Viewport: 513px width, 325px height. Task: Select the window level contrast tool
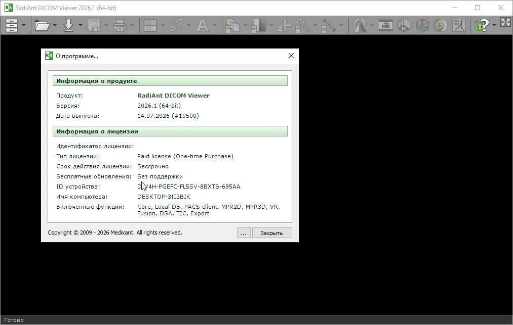258,25
